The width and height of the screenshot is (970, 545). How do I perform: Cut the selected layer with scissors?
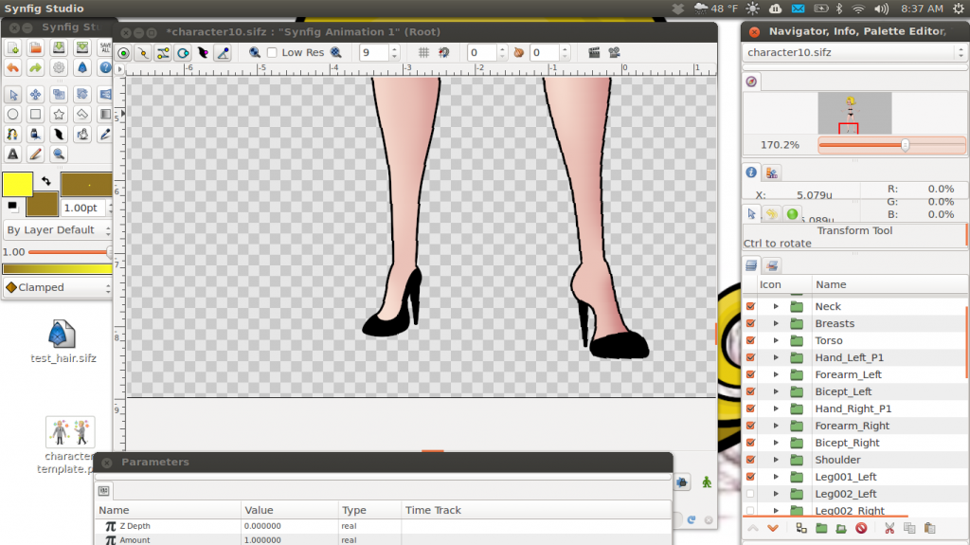(889, 528)
